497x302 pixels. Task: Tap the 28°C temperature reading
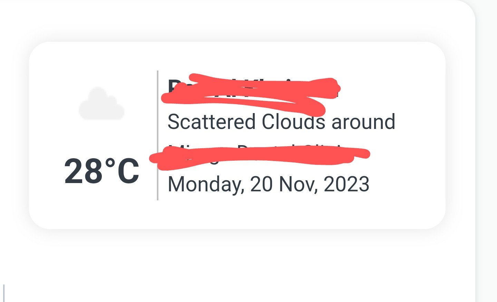click(x=102, y=171)
